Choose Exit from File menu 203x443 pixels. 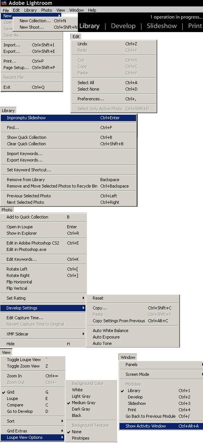(x=31, y=87)
